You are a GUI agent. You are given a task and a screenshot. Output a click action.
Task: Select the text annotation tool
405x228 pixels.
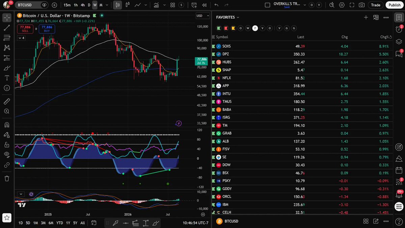click(7, 78)
